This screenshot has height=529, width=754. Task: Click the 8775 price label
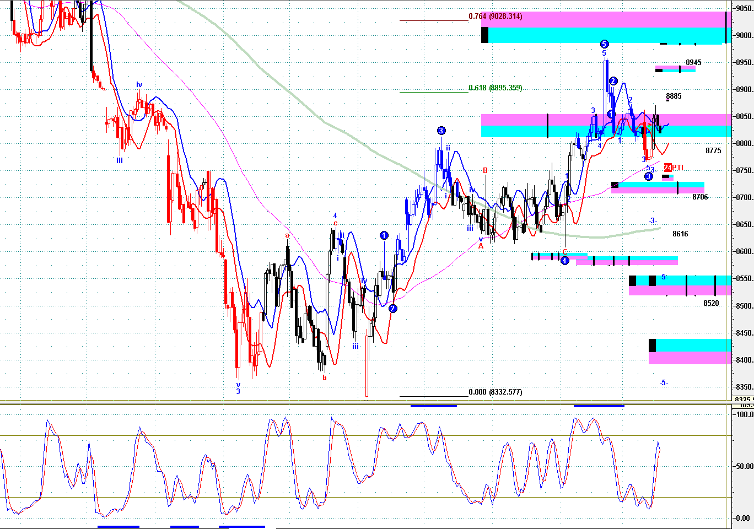[x=713, y=151]
